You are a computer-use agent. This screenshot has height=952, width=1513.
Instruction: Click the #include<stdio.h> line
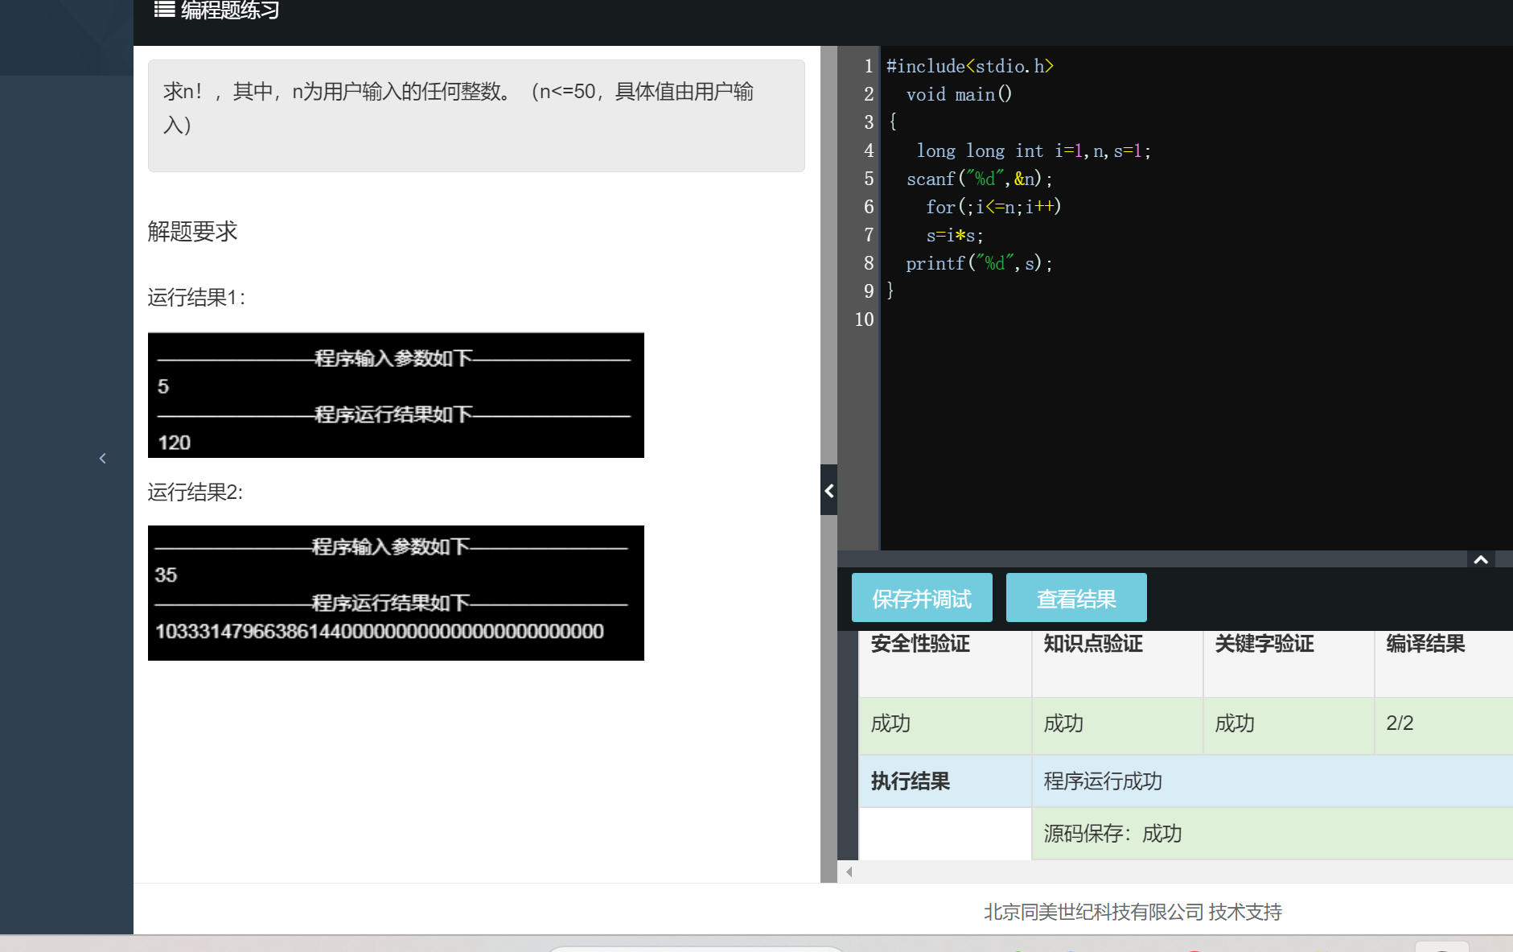[x=970, y=66]
